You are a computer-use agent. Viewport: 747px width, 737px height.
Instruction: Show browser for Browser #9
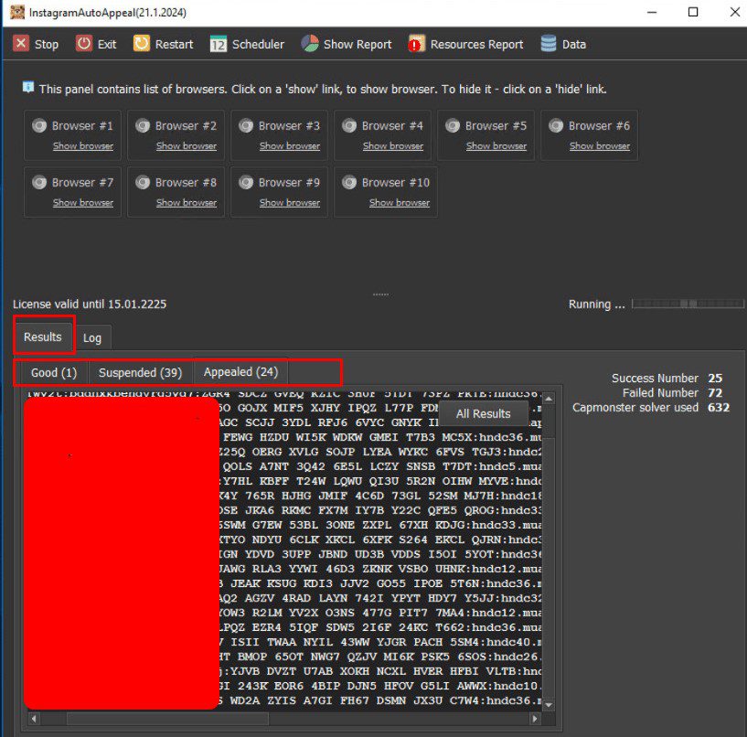[290, 202]
